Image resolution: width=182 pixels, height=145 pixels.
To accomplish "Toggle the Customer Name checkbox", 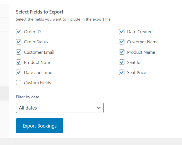I will point(122,42).
